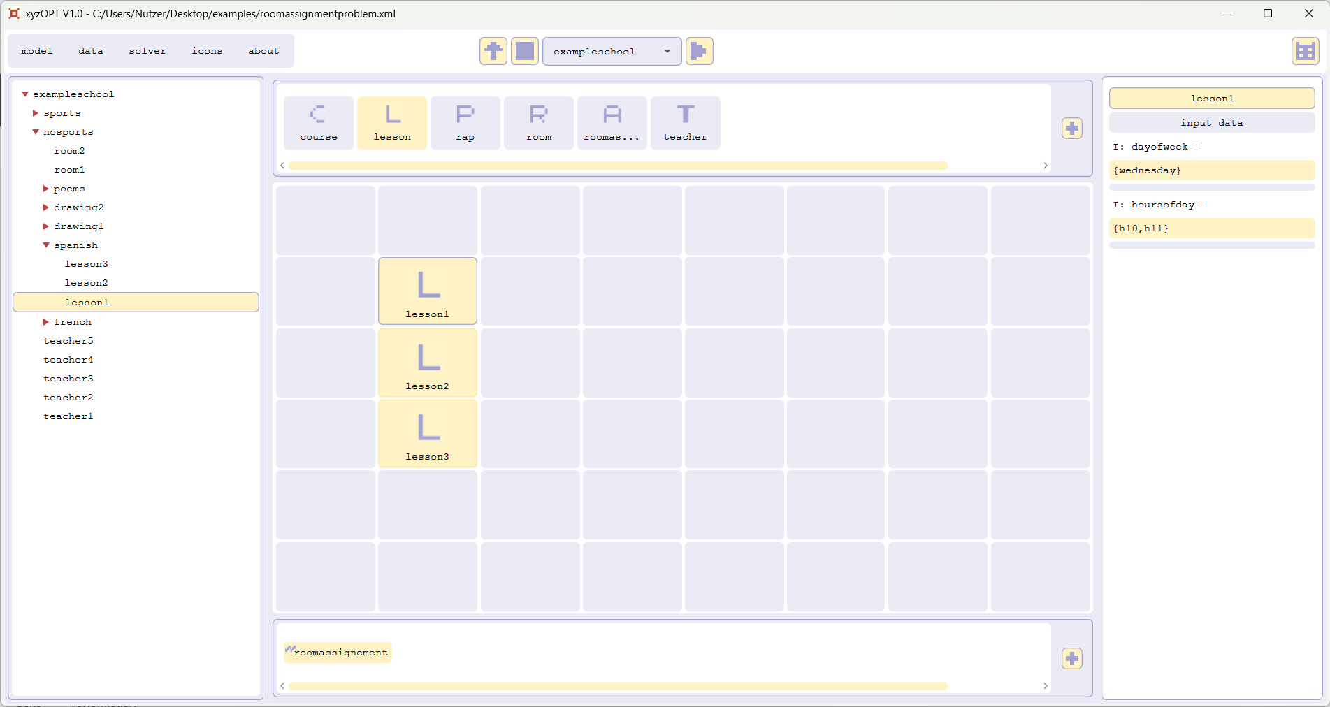Open the model menu
This screenshot has width=1330, height=707.
(x=37, y=51)
